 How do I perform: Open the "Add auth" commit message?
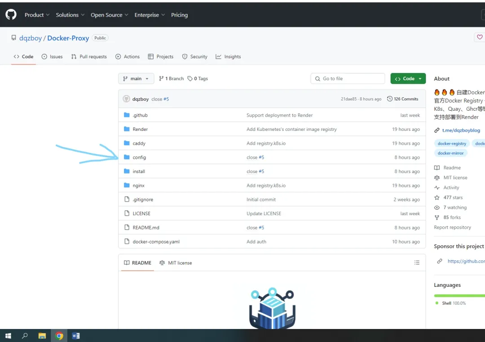click(x=256, y=242)
